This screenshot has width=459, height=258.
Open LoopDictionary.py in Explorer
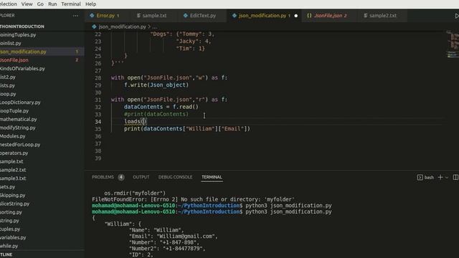click(42, 102)
